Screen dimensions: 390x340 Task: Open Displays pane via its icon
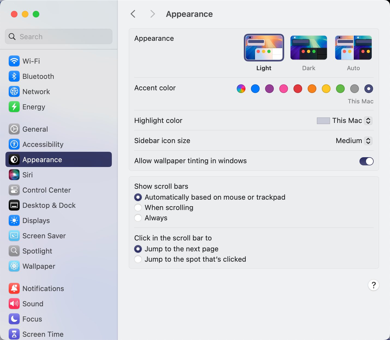pyautogui.click(x=14, y=221)
